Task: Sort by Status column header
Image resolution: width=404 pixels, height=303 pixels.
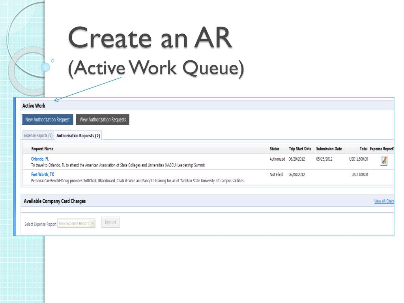Action: (275, 149)
